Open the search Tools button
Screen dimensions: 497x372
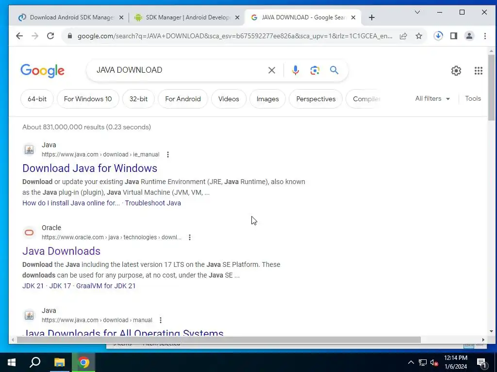[x=473, y=99]
